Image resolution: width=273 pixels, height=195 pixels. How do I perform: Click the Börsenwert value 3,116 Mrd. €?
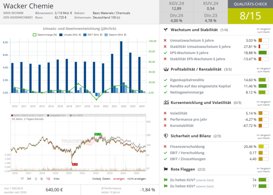(63, 13)
